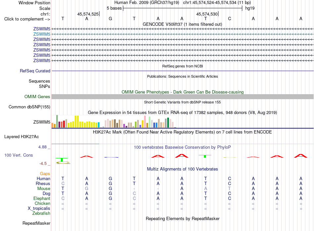
Task: Click the gray OMIM Genes bar
Action: point(182,97)
